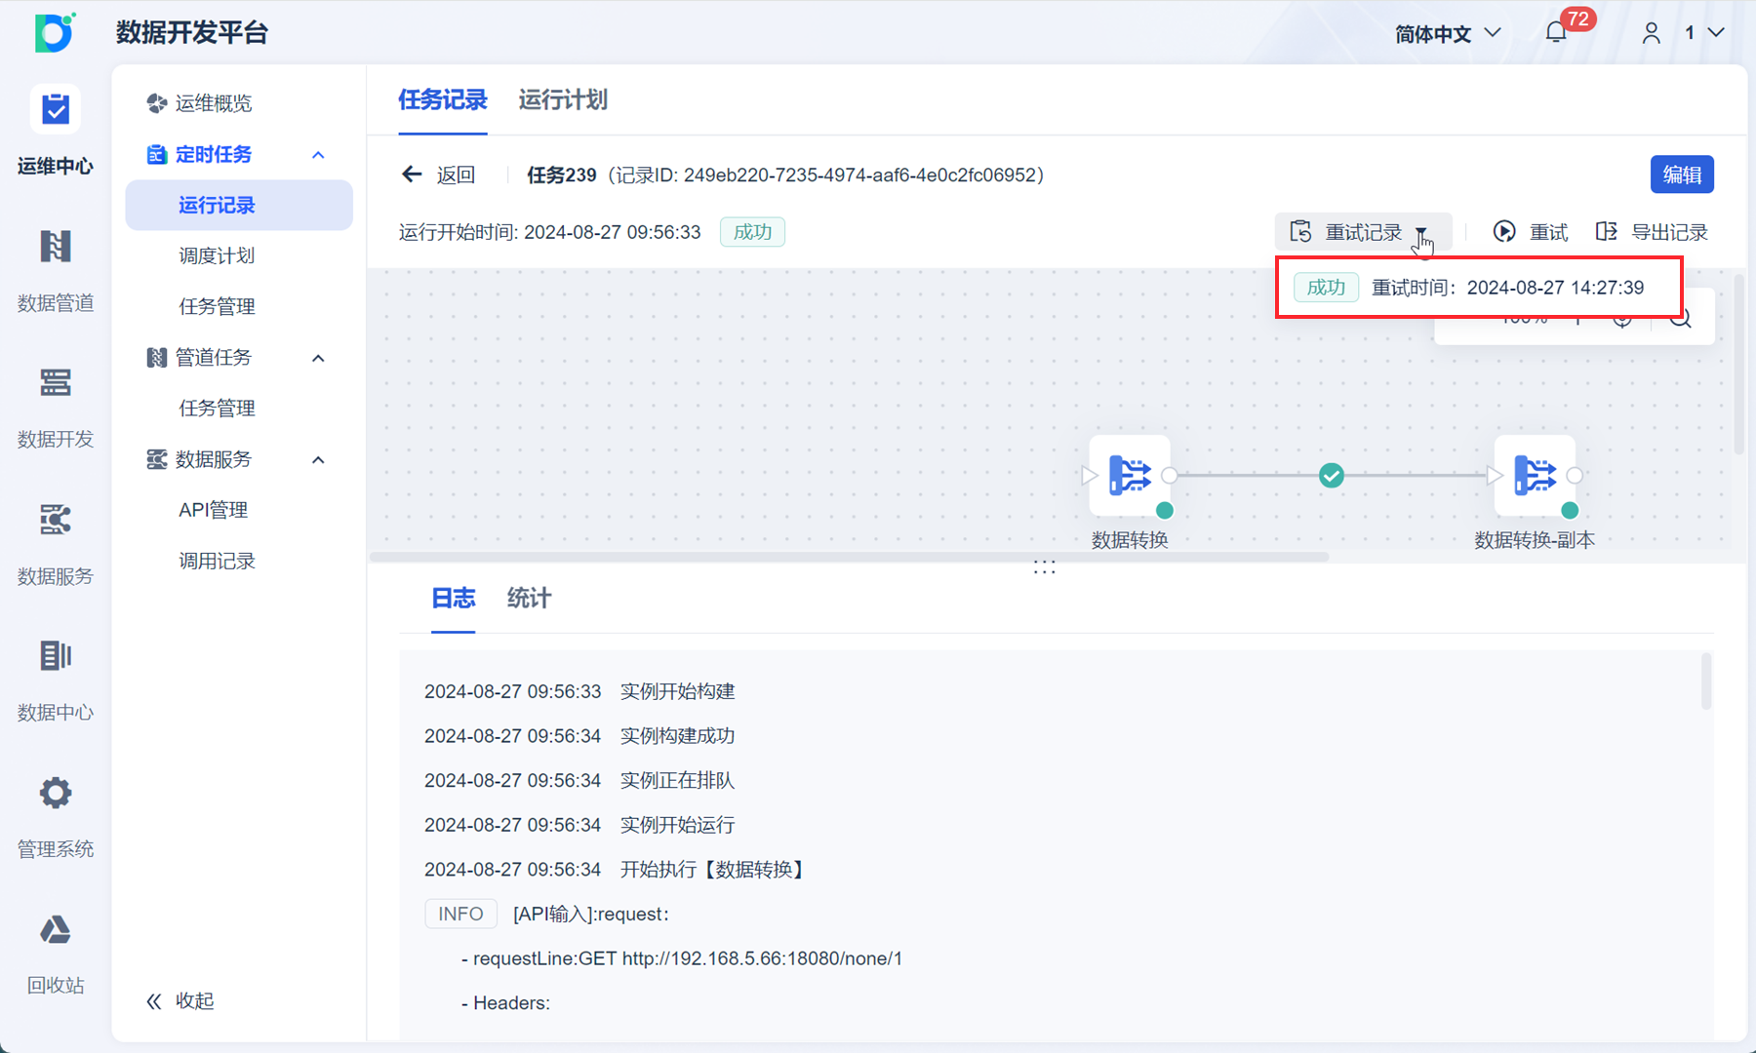Switch to the 任务记录 tab
The width and height of the screenshot is (1756, 1053).
443,100
